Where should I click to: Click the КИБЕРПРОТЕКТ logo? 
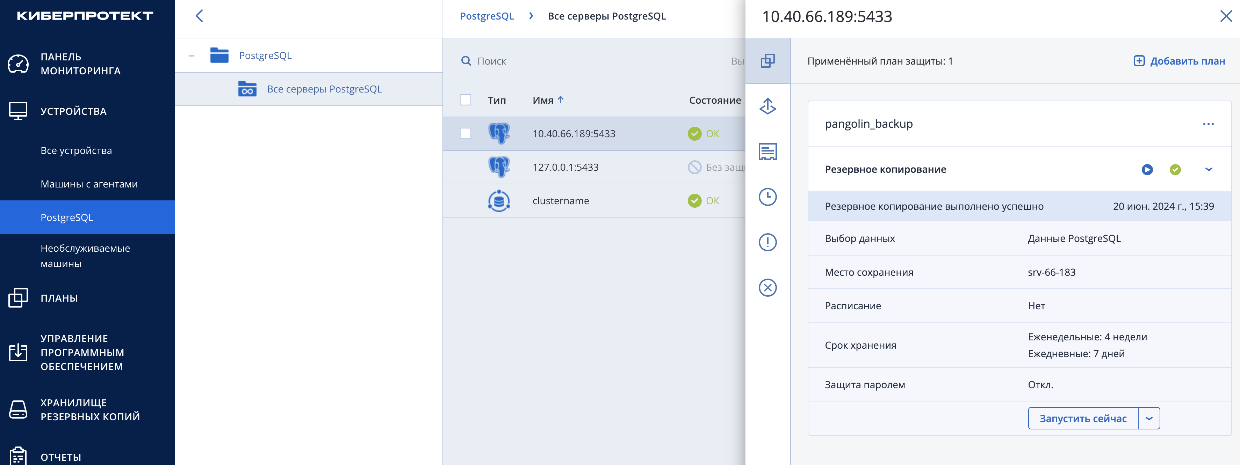(85, 15)
